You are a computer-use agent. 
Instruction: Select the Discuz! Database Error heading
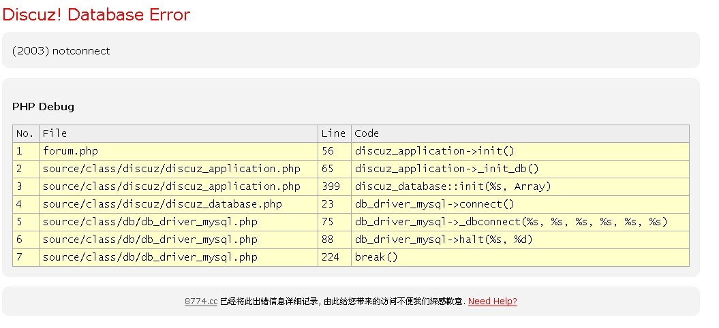pyautogui.click(x=96, y=15)
